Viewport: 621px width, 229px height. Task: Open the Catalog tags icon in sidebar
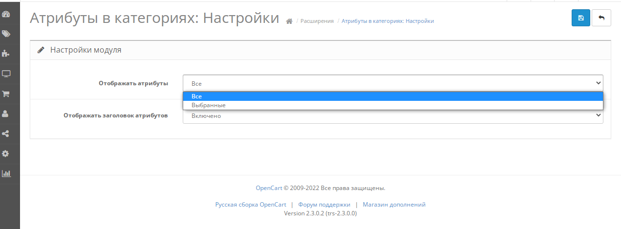click(x=6, y=34)
